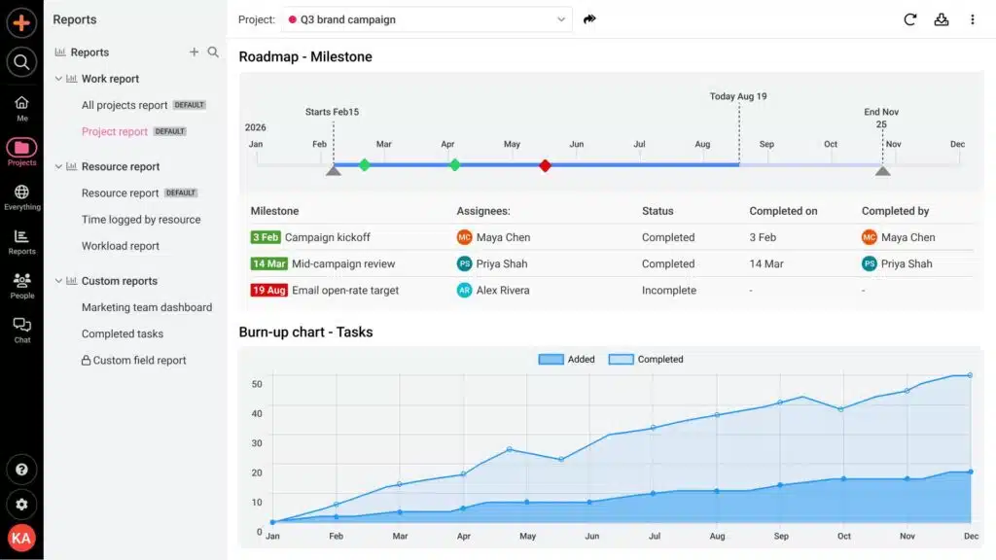Add a new report with plus icon
The image size is (996, 560).
pyautogui.click(x=194, y=52)
